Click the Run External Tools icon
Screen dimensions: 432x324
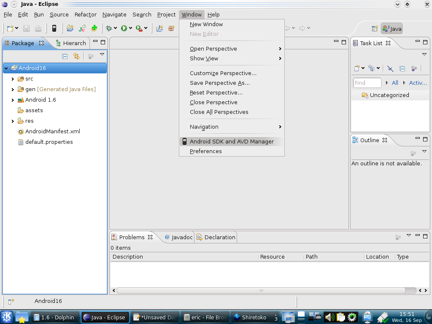coord(139,28)
